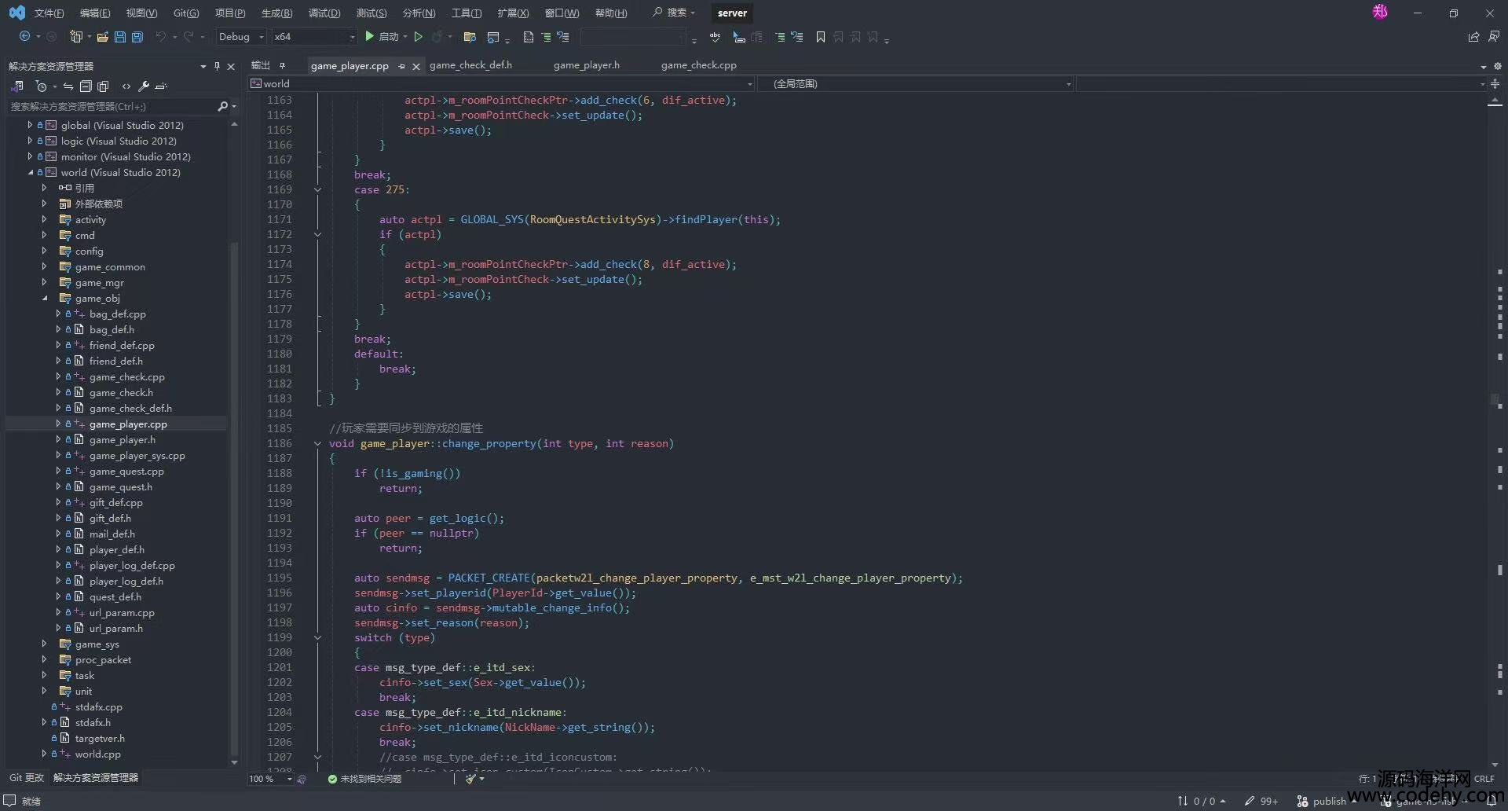This screenshot has height=811, width=1508.
Task: Click the Comment Selection toolbar icon
Action: [x=780, y=37]
